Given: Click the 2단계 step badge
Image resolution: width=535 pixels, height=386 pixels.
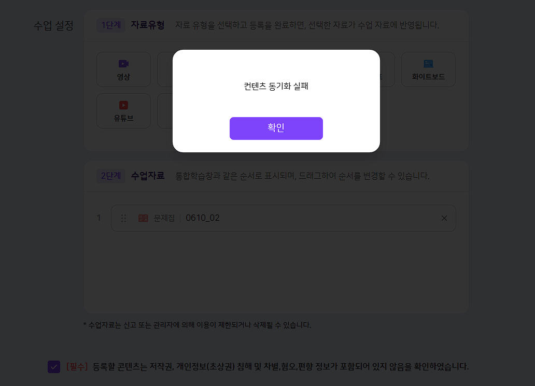Looking at the screenshot, I should 111,176.
